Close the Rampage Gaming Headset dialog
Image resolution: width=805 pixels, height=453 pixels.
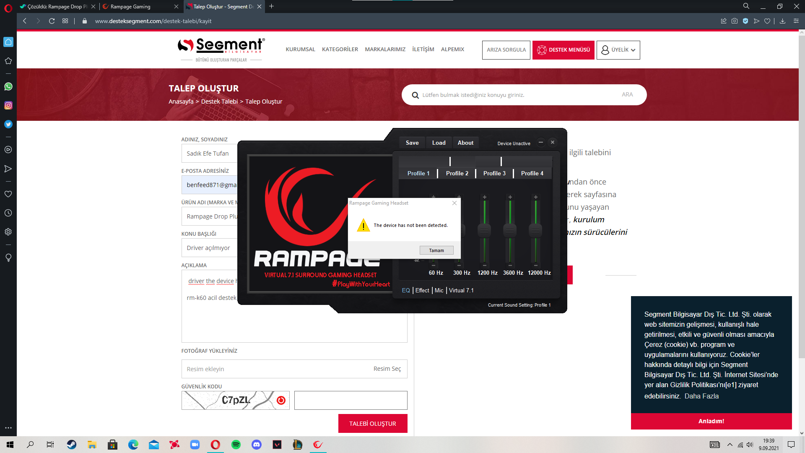(x=454, y=203)
